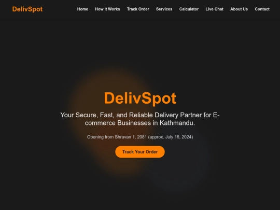Select Track Order in the navigation
Viewport: 280px width, 210px height.
138,9
